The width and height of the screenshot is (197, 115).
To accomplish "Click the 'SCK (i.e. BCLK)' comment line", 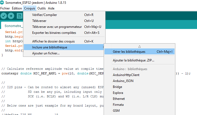I will (52, 96).
